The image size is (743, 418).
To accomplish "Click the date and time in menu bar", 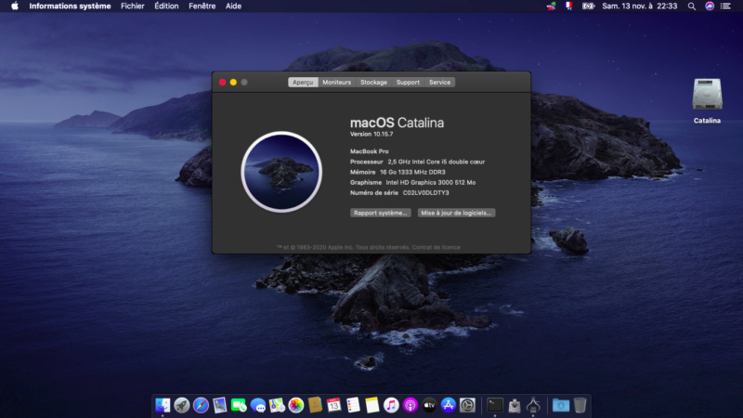I will [x=639, y=7].
